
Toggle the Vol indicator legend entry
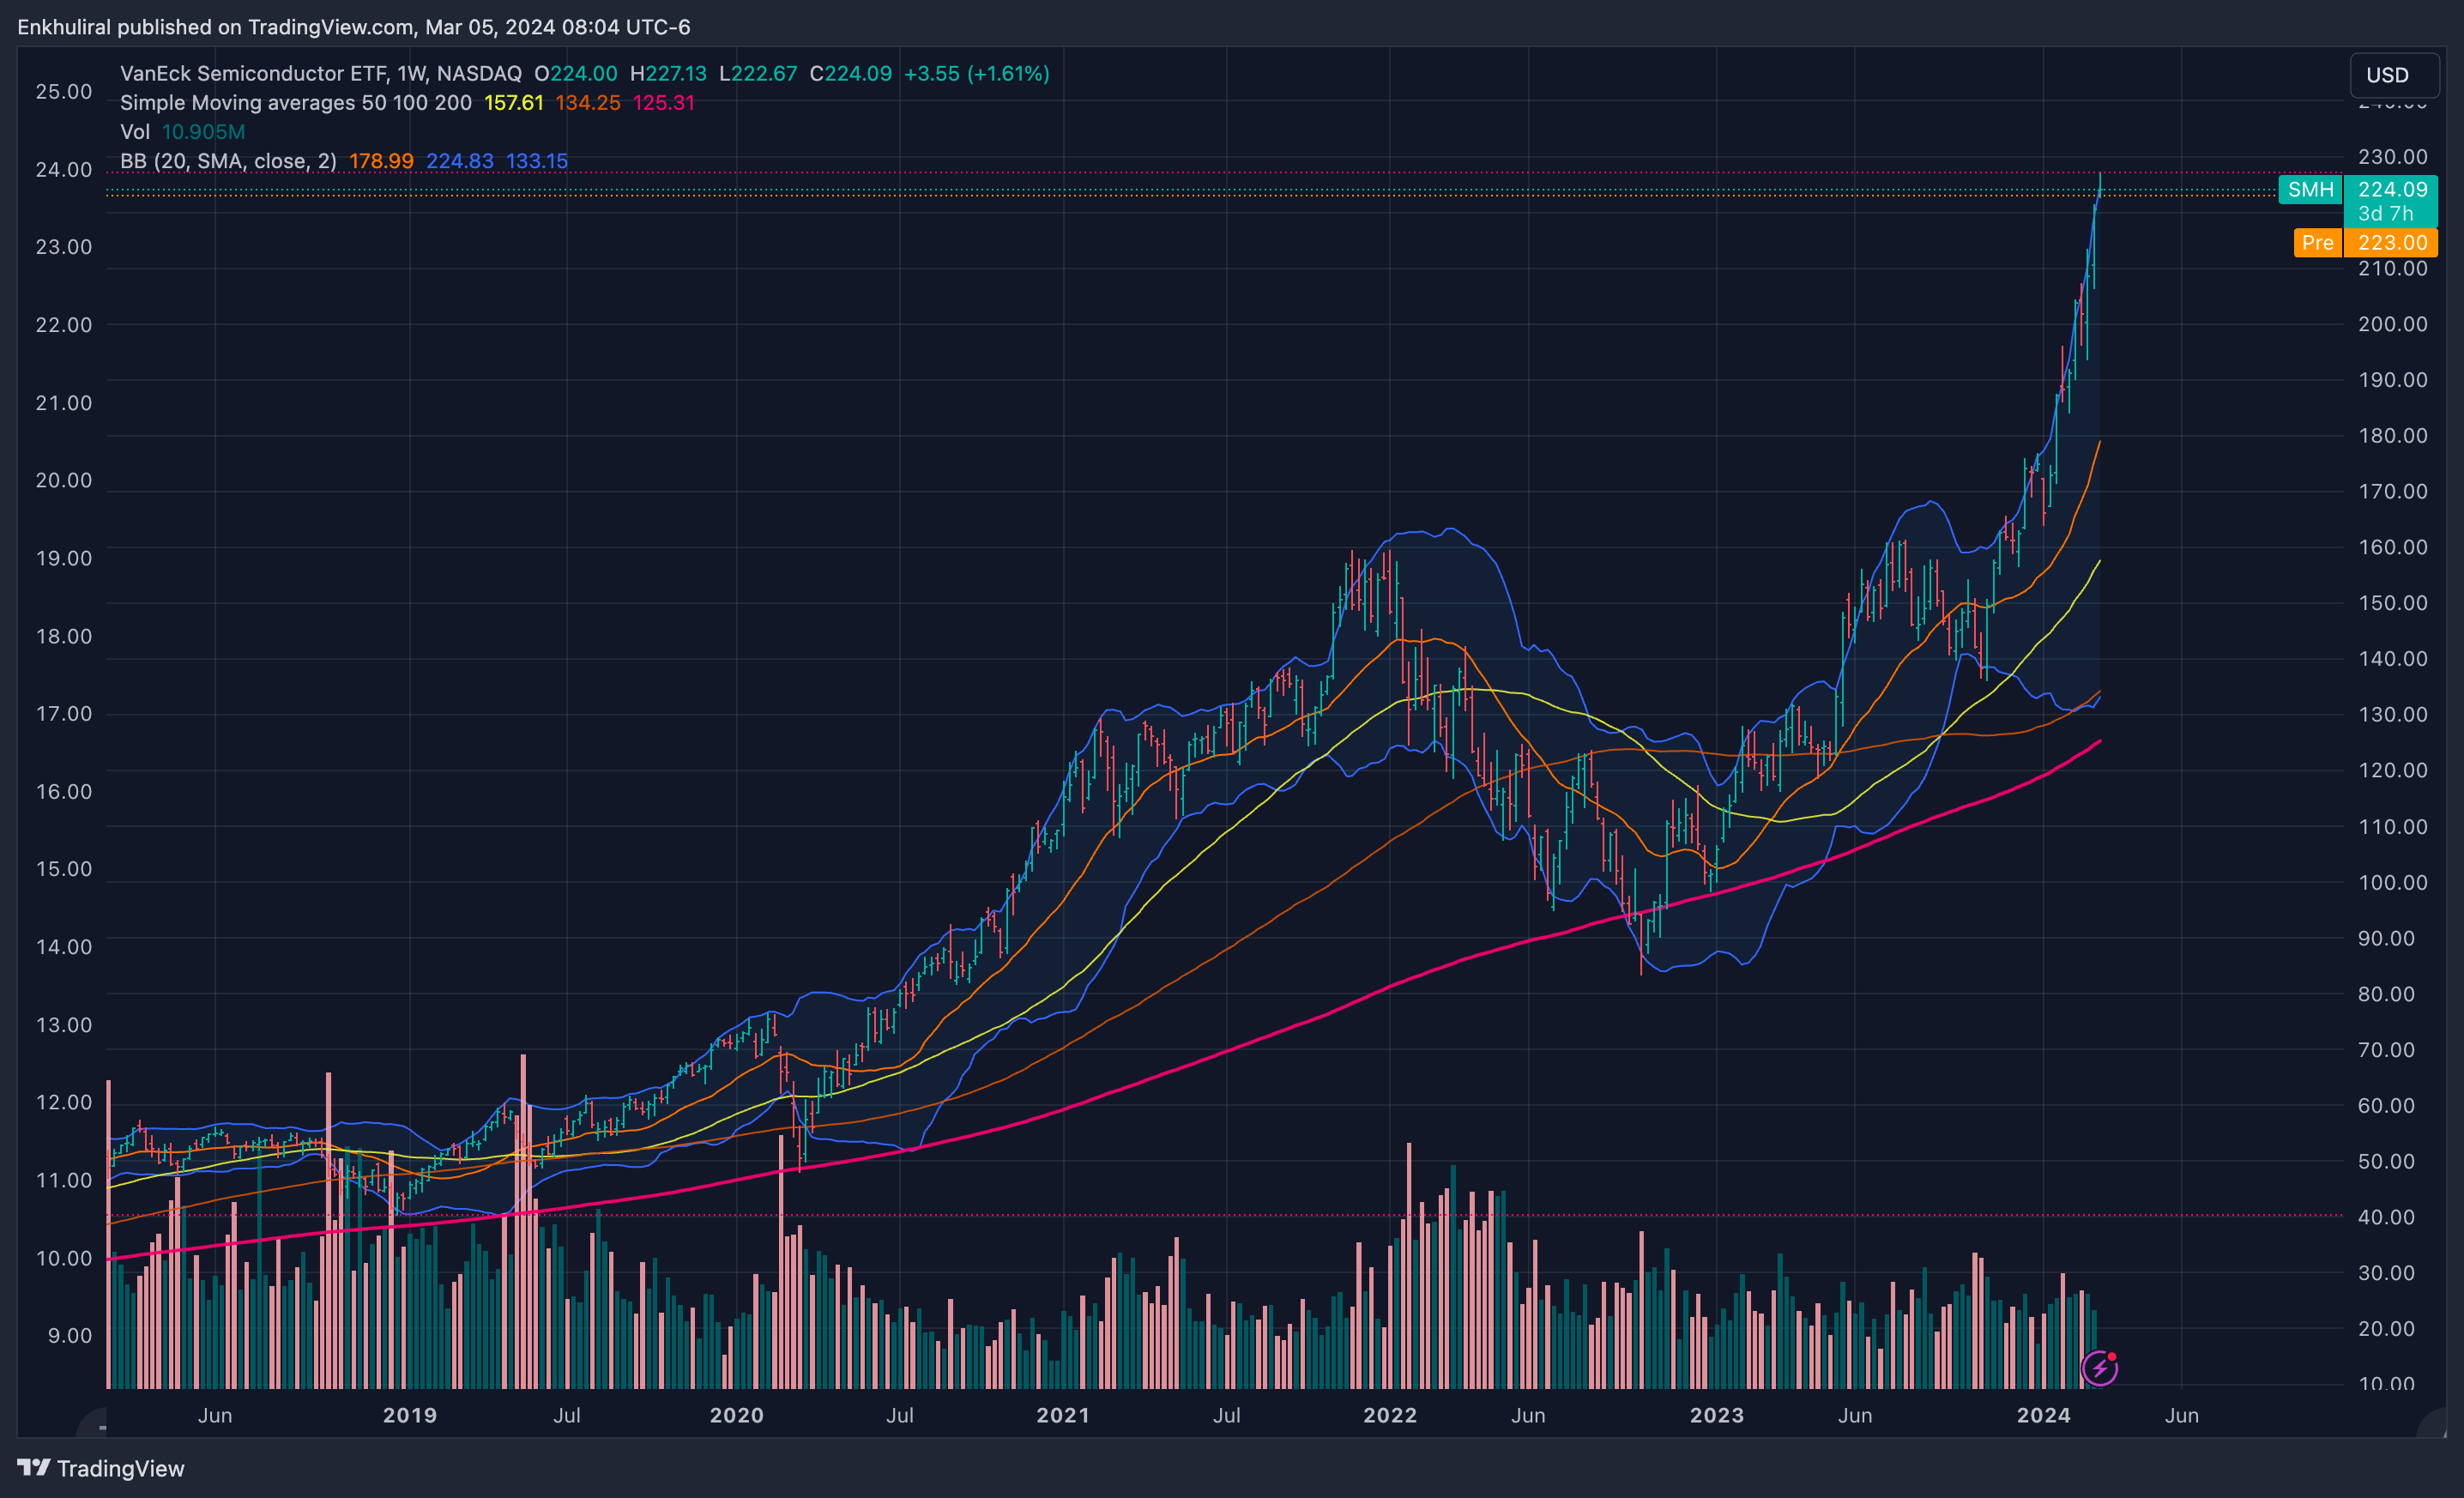(x=134, y=132)
